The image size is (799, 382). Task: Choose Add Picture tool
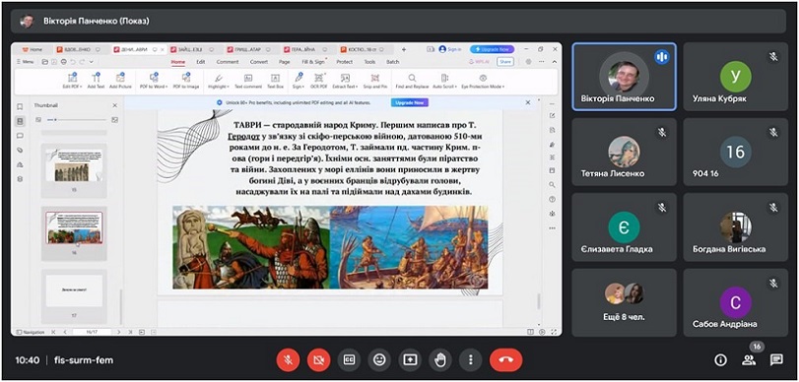120,81
